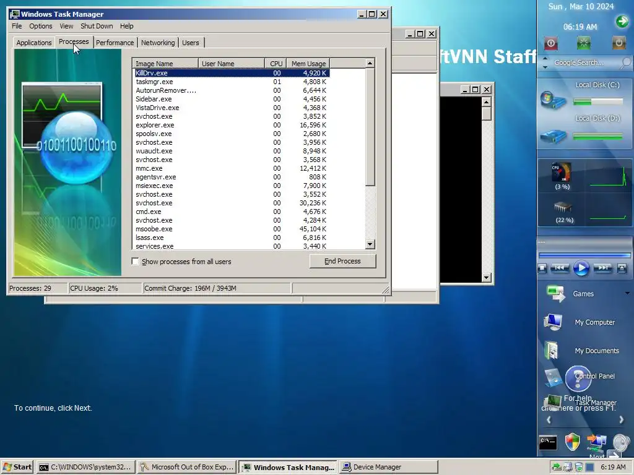Select the msoobe.exe process row

click(232, 229)
